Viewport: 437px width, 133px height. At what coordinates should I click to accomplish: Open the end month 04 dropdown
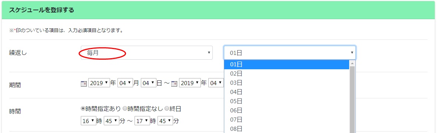click(216, 83)
